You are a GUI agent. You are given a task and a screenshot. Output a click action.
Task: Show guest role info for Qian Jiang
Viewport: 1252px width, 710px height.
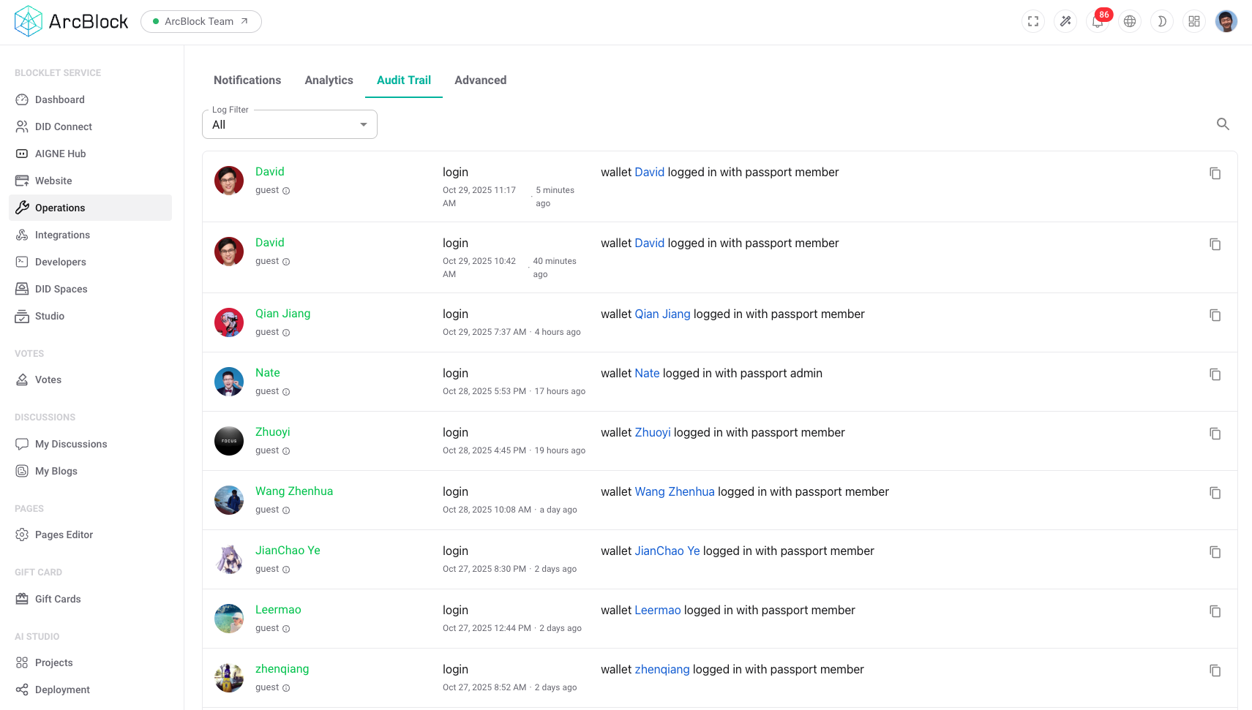coord(285,332)
